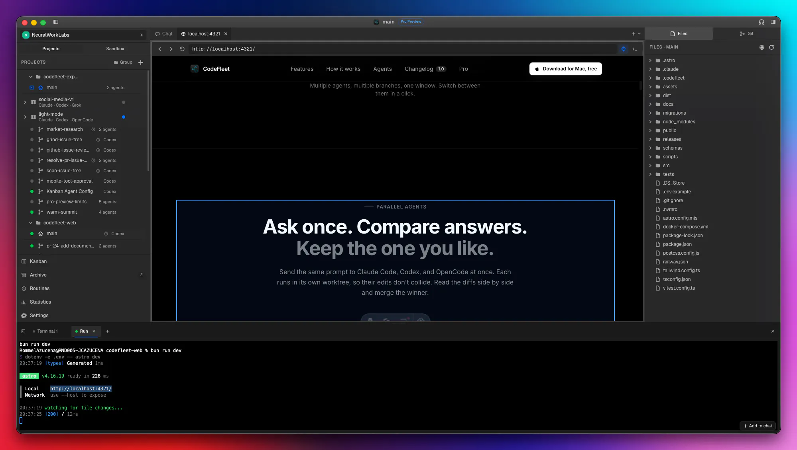Open the globe icon in Files panel
Screen dimensions: 797x450
coord(762,47)
